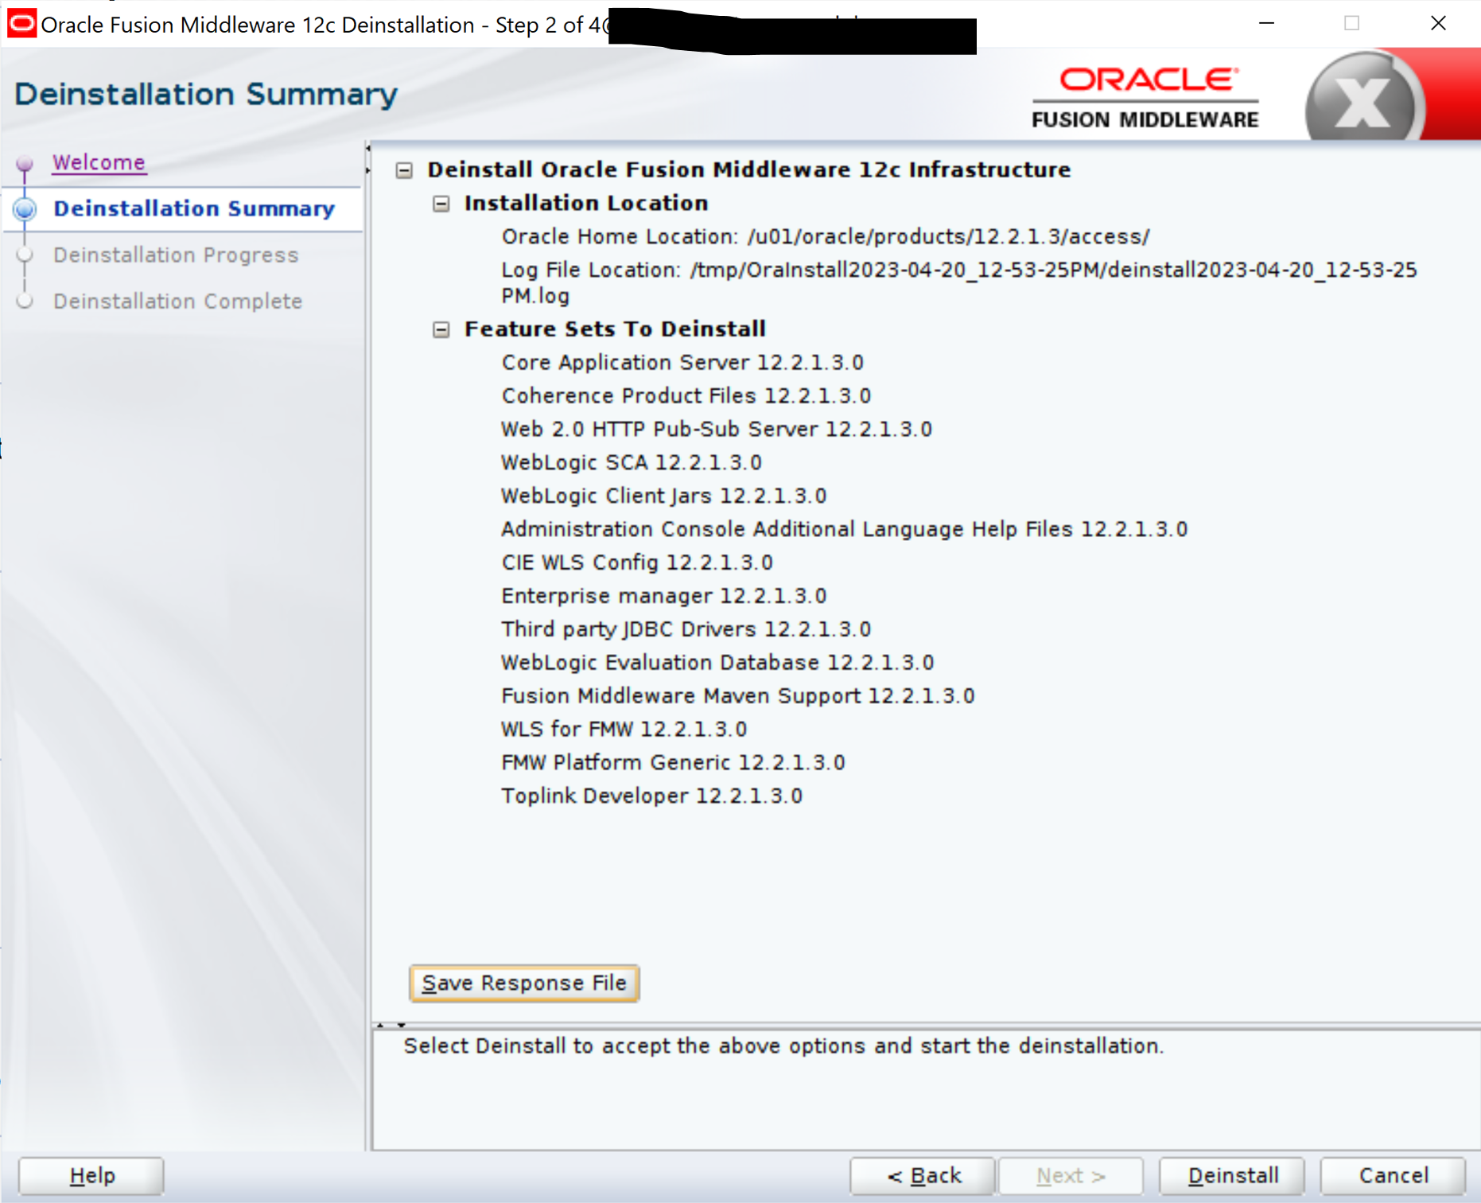Click the Oracle Fusion Middleware banner logo

[x=1145, y=97]
